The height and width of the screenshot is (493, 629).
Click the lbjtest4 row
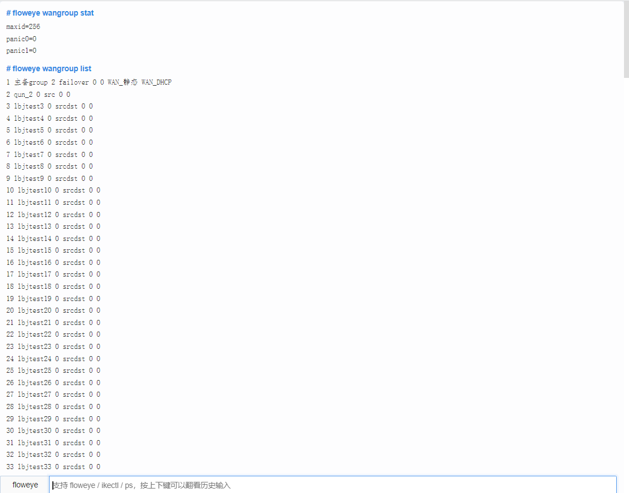click(50, 119)
